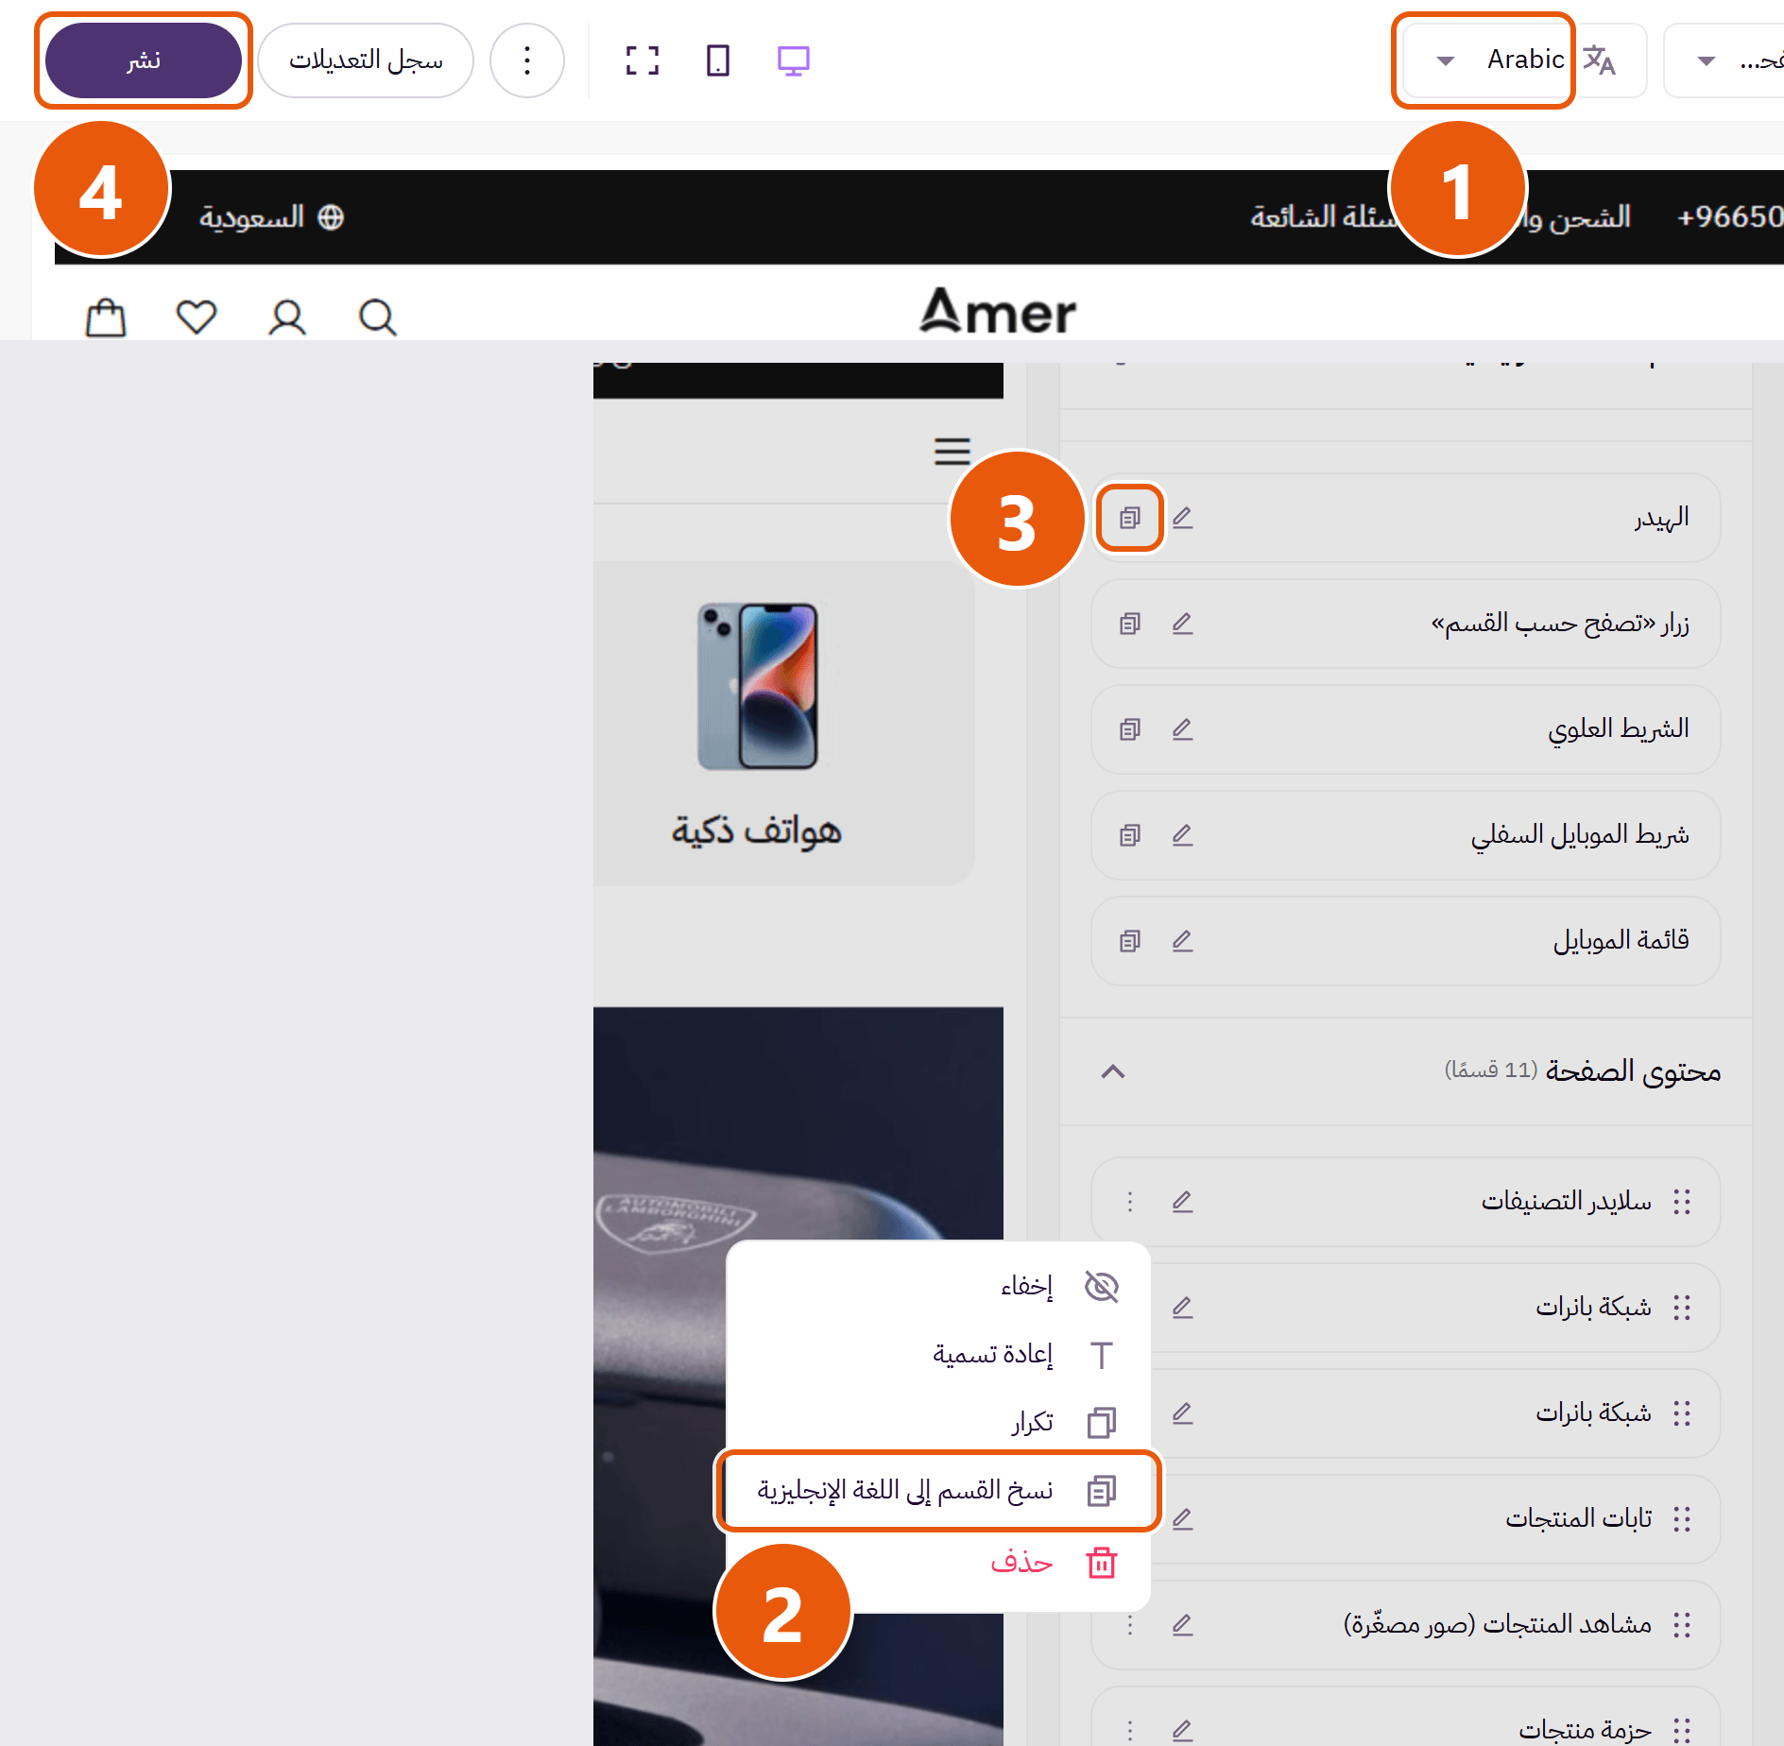
Task: Grab drag handle of مشاهد المنتجات
Action: click(1682, 1625)
